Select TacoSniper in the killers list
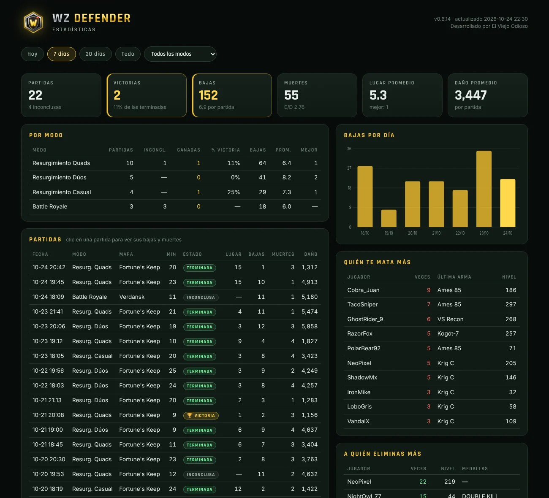Screen dimensions: 549x498 pos(432,305)
